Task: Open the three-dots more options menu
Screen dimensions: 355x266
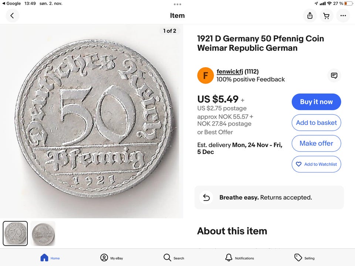Action: point(343,16)
